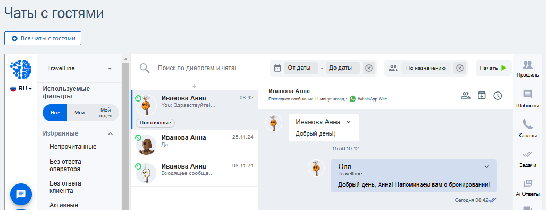Click the WhatsApp icon in chat header
Image resolution: width=546 pixels, height=210 pixels.
(352, 99)
